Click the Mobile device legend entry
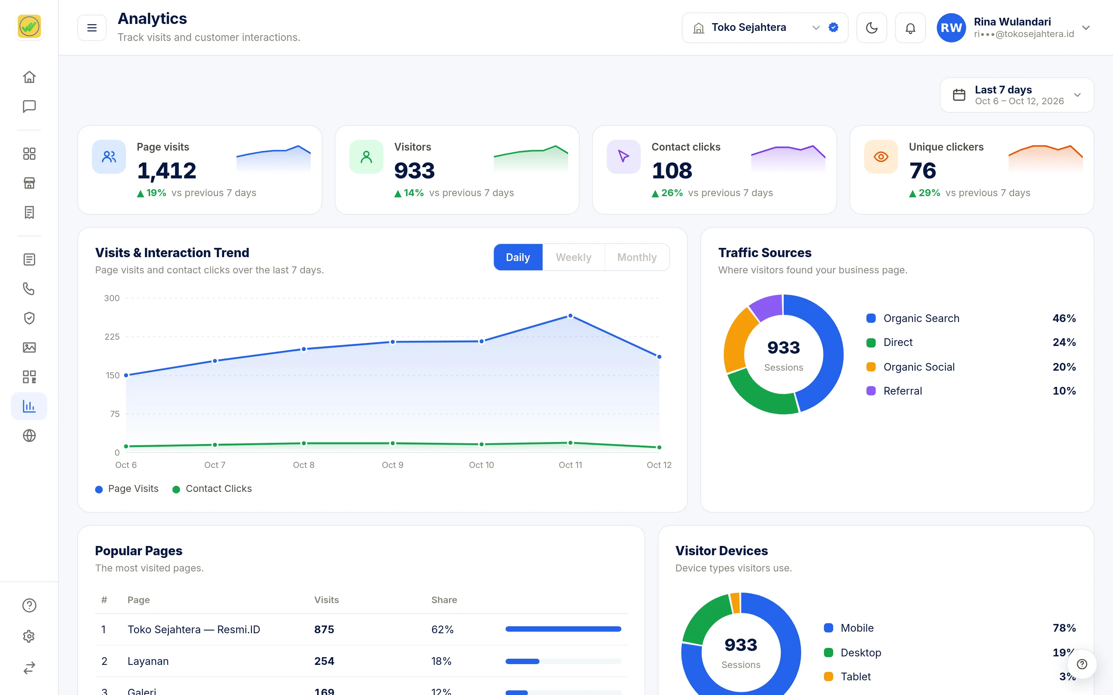Viewport: 1113px width, 695px height. (x=950, y=628)
